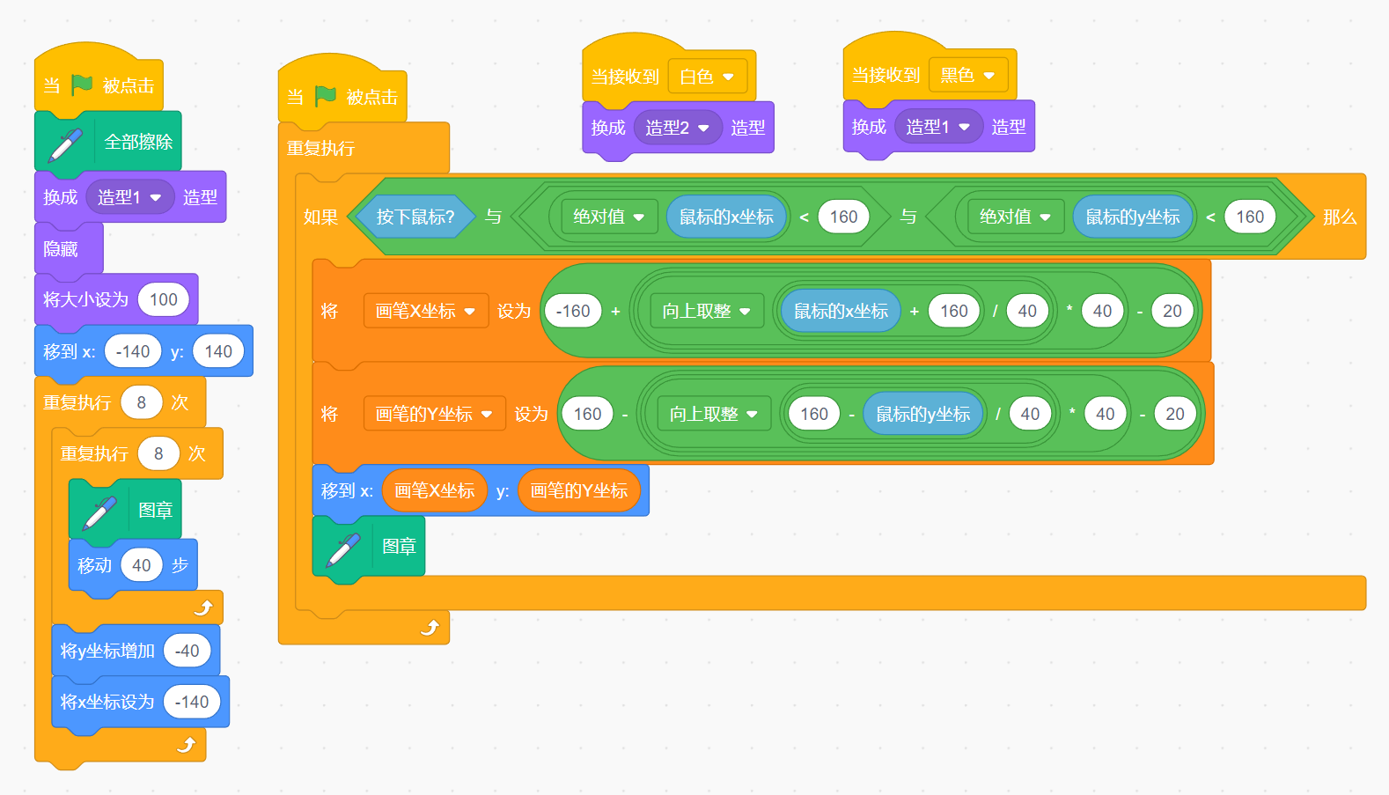Viewport: 1389px width, 795px height.
Task: Click the loop arrow of the outer repeat 8 block
Action: (187, 746)
